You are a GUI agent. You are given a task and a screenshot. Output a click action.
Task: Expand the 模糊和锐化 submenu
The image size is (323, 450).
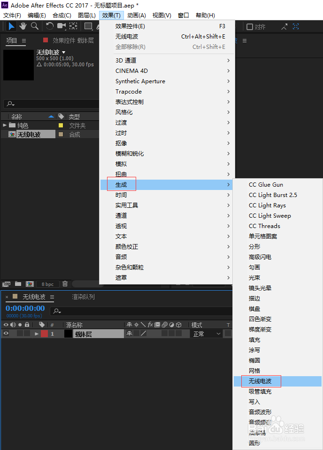(167, 154)
